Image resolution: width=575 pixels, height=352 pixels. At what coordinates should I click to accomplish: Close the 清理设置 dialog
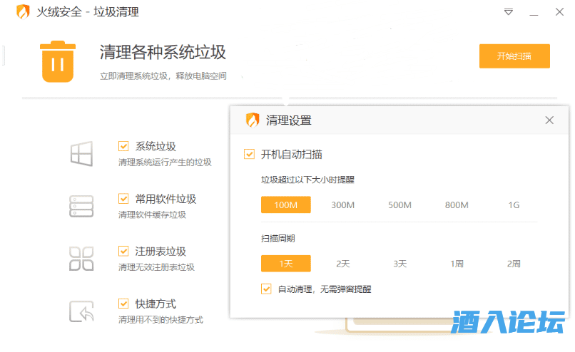click(x=549, y=120)
